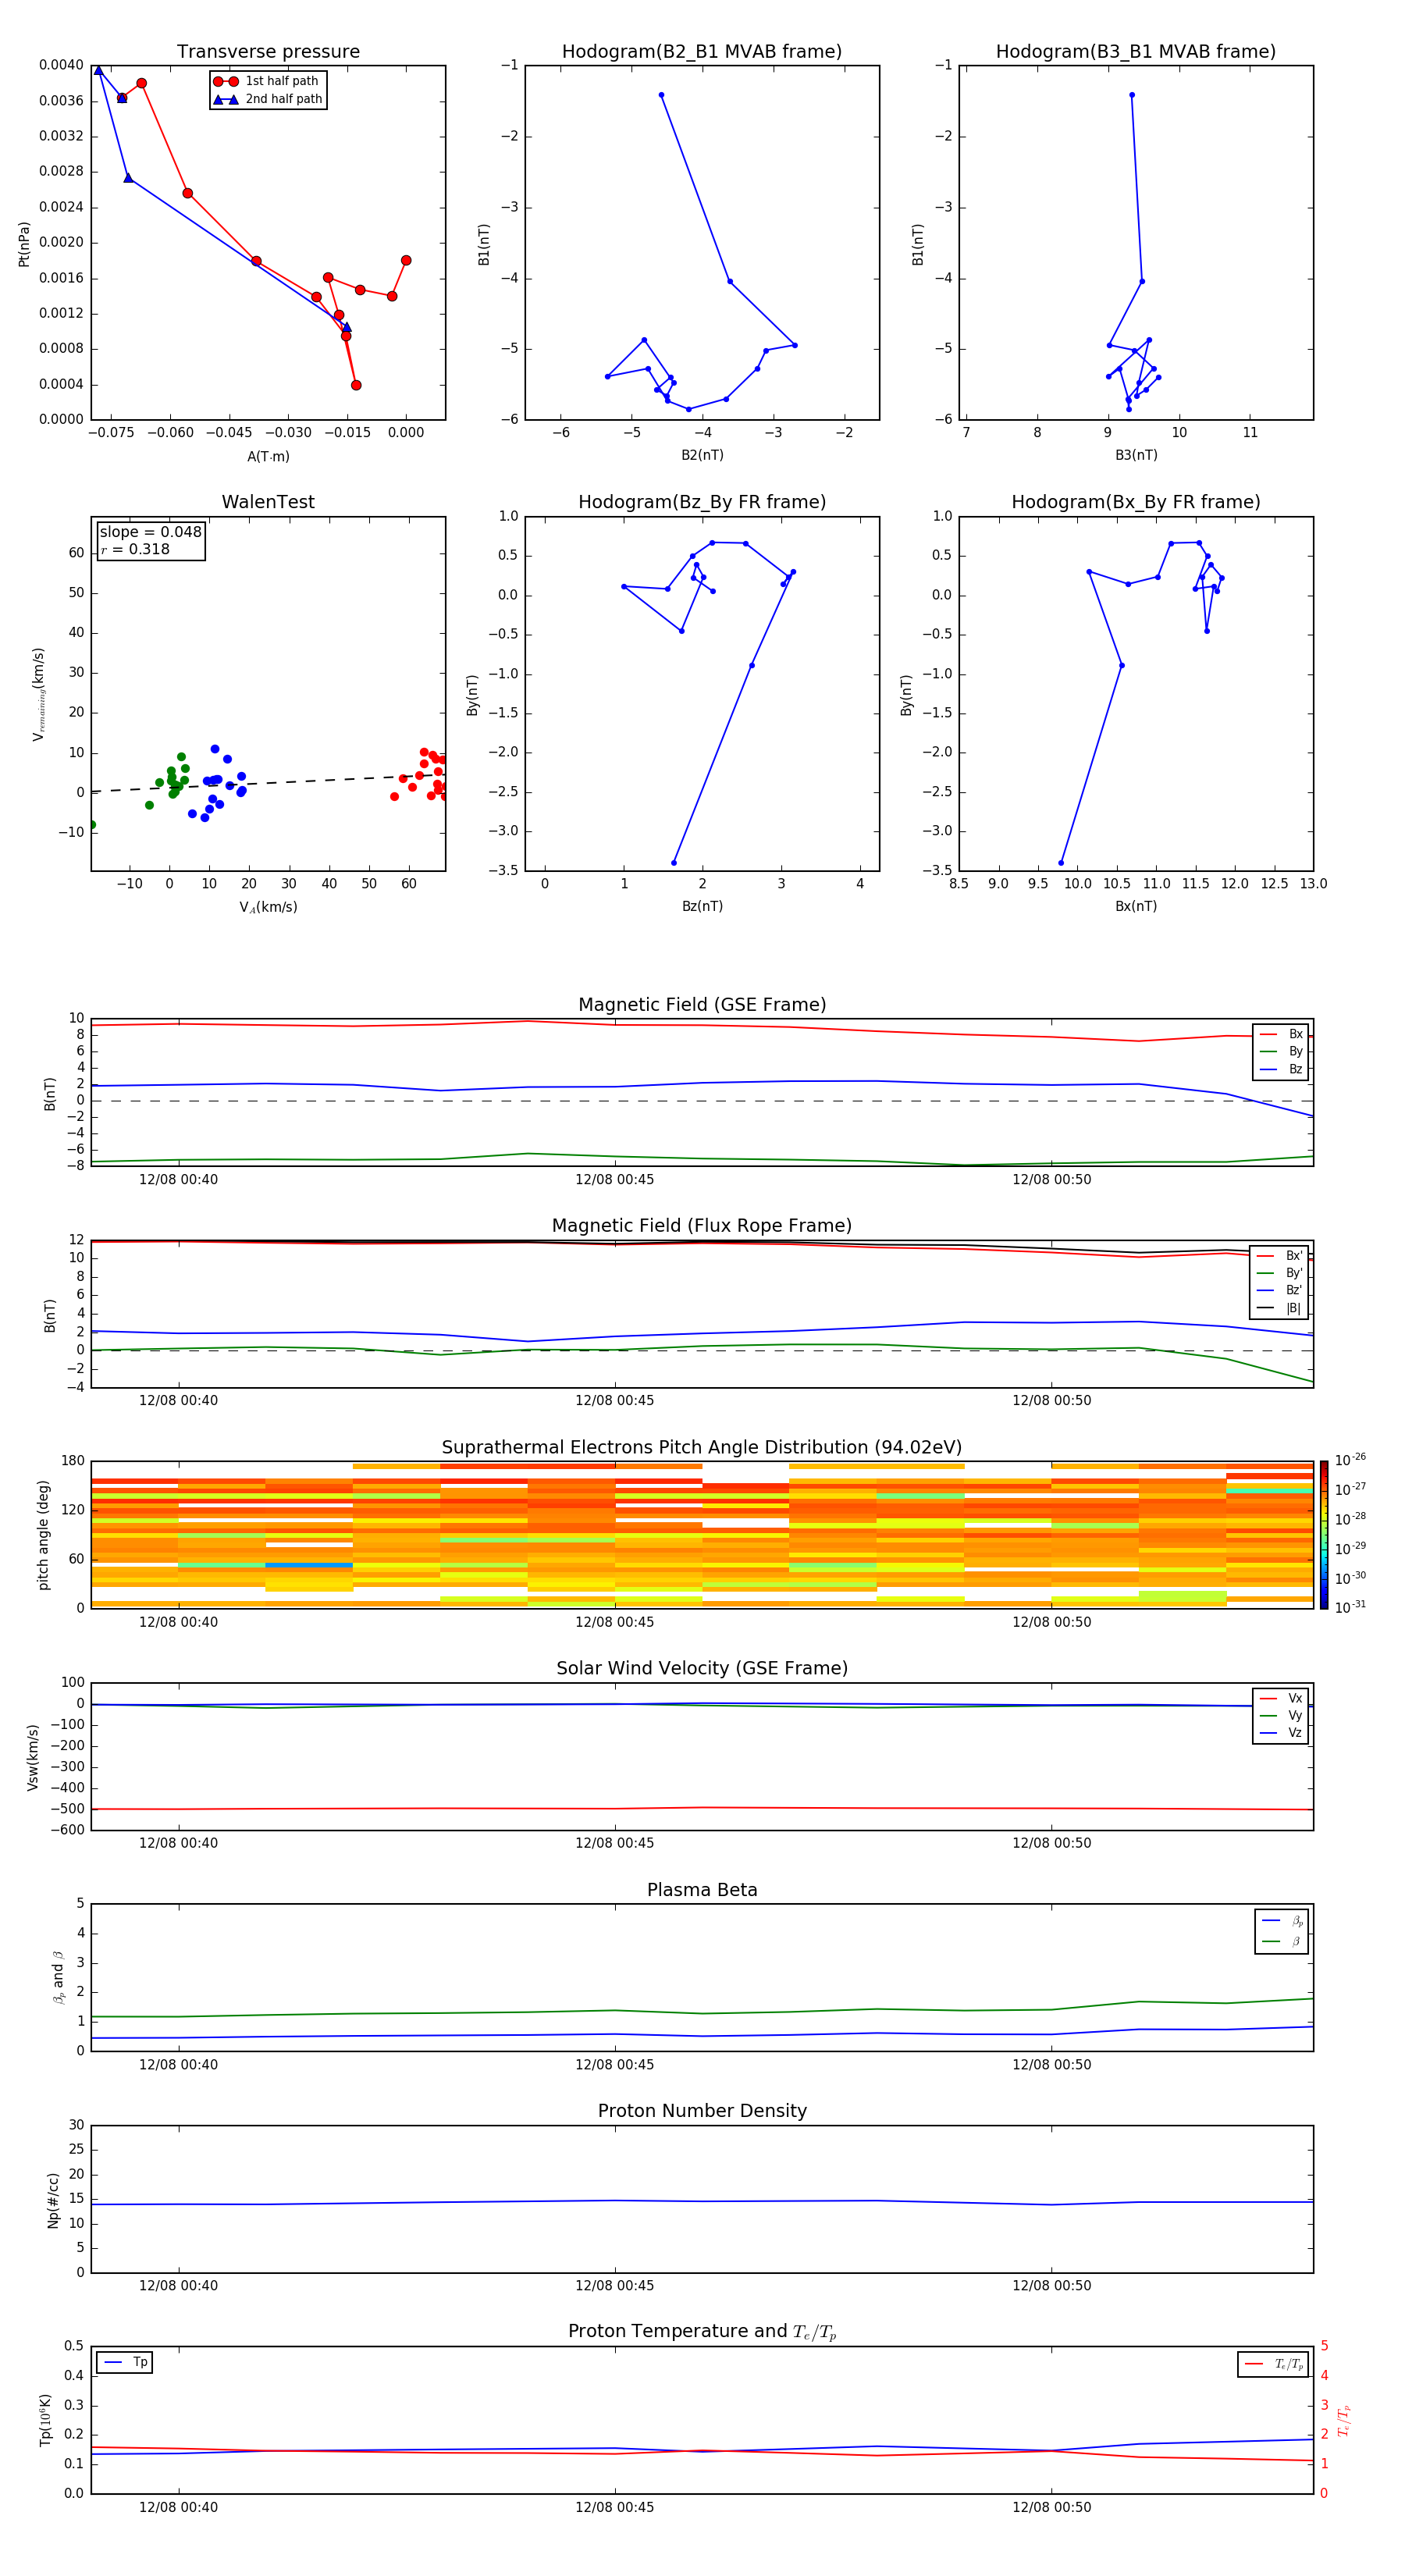
Task: Click the 'Vz' legend entry in velocity plot
Action: pyautogui.click(x=1281, y=1732)
